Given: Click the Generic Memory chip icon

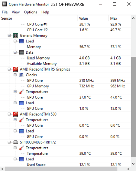Looking at the screenshot, I should click(15, 35).
